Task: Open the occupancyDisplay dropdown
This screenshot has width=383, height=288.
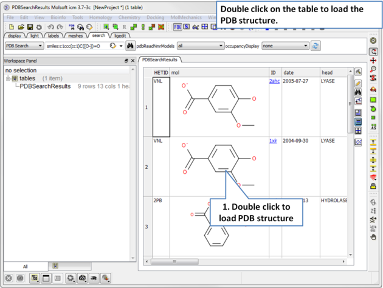Action: click(285, 46)
